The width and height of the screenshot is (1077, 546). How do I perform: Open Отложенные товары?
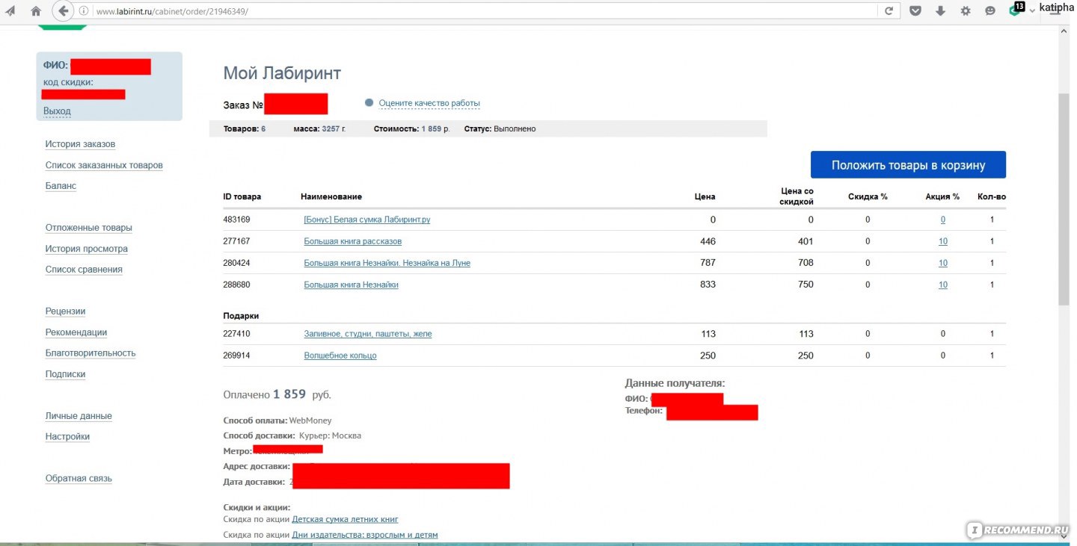[88, 228]
